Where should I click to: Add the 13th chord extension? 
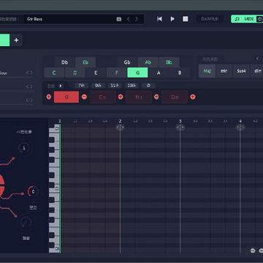[x=131, y=85]
